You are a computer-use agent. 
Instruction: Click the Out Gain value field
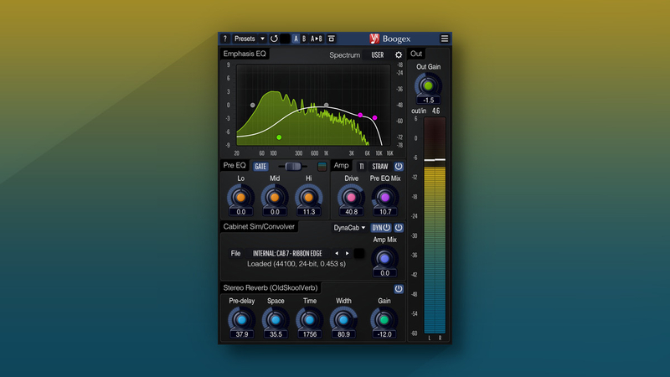click(x=428, y=101)
